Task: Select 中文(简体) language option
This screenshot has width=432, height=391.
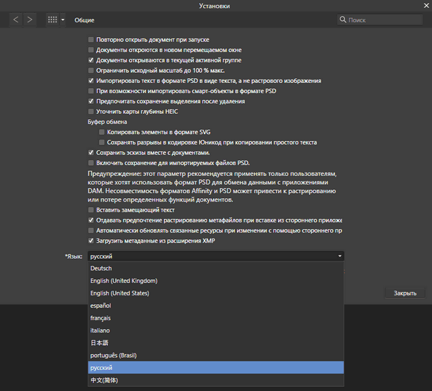Action: click(105, 380)
